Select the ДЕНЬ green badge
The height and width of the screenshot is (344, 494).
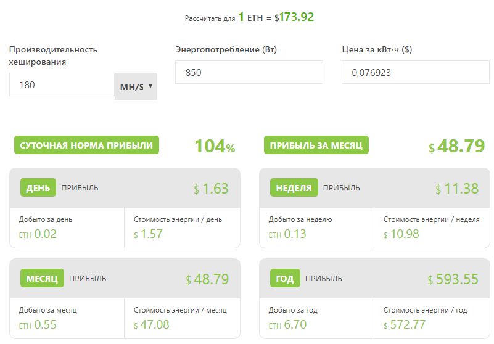[x=38, y=188]
